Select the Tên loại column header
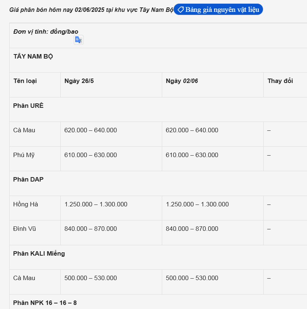The height and width of the screenshot is (309, 307). click(x=25, y=81)
